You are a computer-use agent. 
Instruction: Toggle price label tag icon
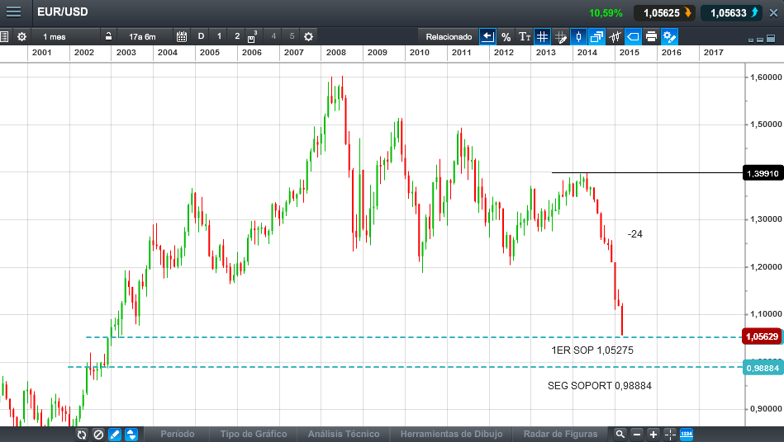coord(633,36)
